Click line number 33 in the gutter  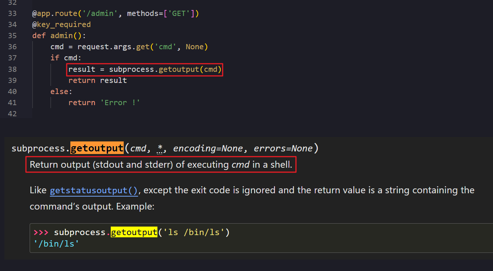[12, 14]
